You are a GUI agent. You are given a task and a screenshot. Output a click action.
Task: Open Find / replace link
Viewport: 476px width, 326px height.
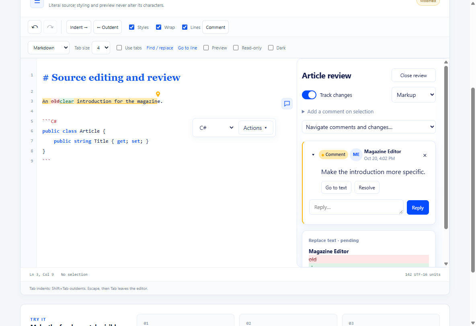[160, 48]
